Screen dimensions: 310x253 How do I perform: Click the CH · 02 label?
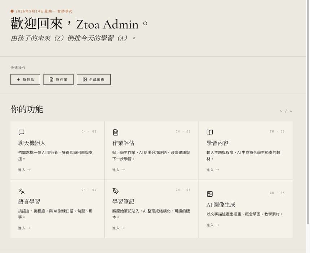pyautogui.click(x=183, y=132)
